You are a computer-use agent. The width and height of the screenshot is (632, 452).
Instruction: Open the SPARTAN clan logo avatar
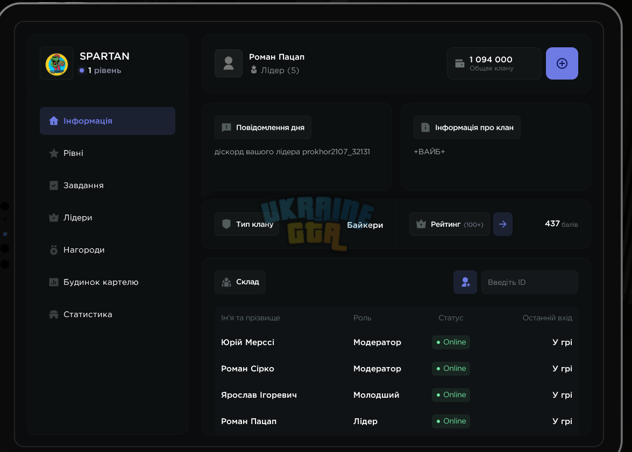click(56, 63)
